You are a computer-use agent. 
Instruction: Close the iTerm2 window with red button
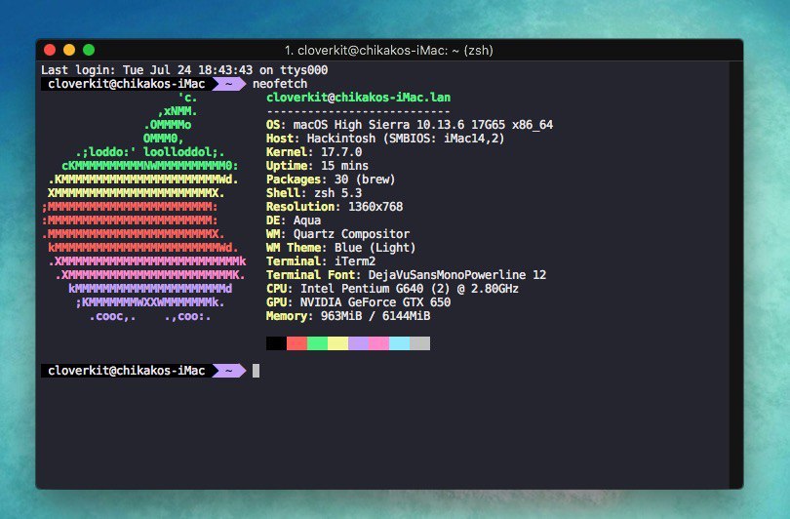pyautogui.click(x=50, y=50)
